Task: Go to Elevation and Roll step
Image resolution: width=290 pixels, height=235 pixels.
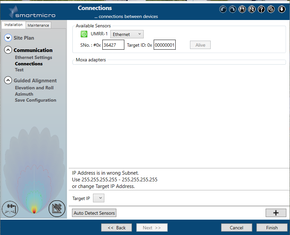Action: [x=34, y=88]
